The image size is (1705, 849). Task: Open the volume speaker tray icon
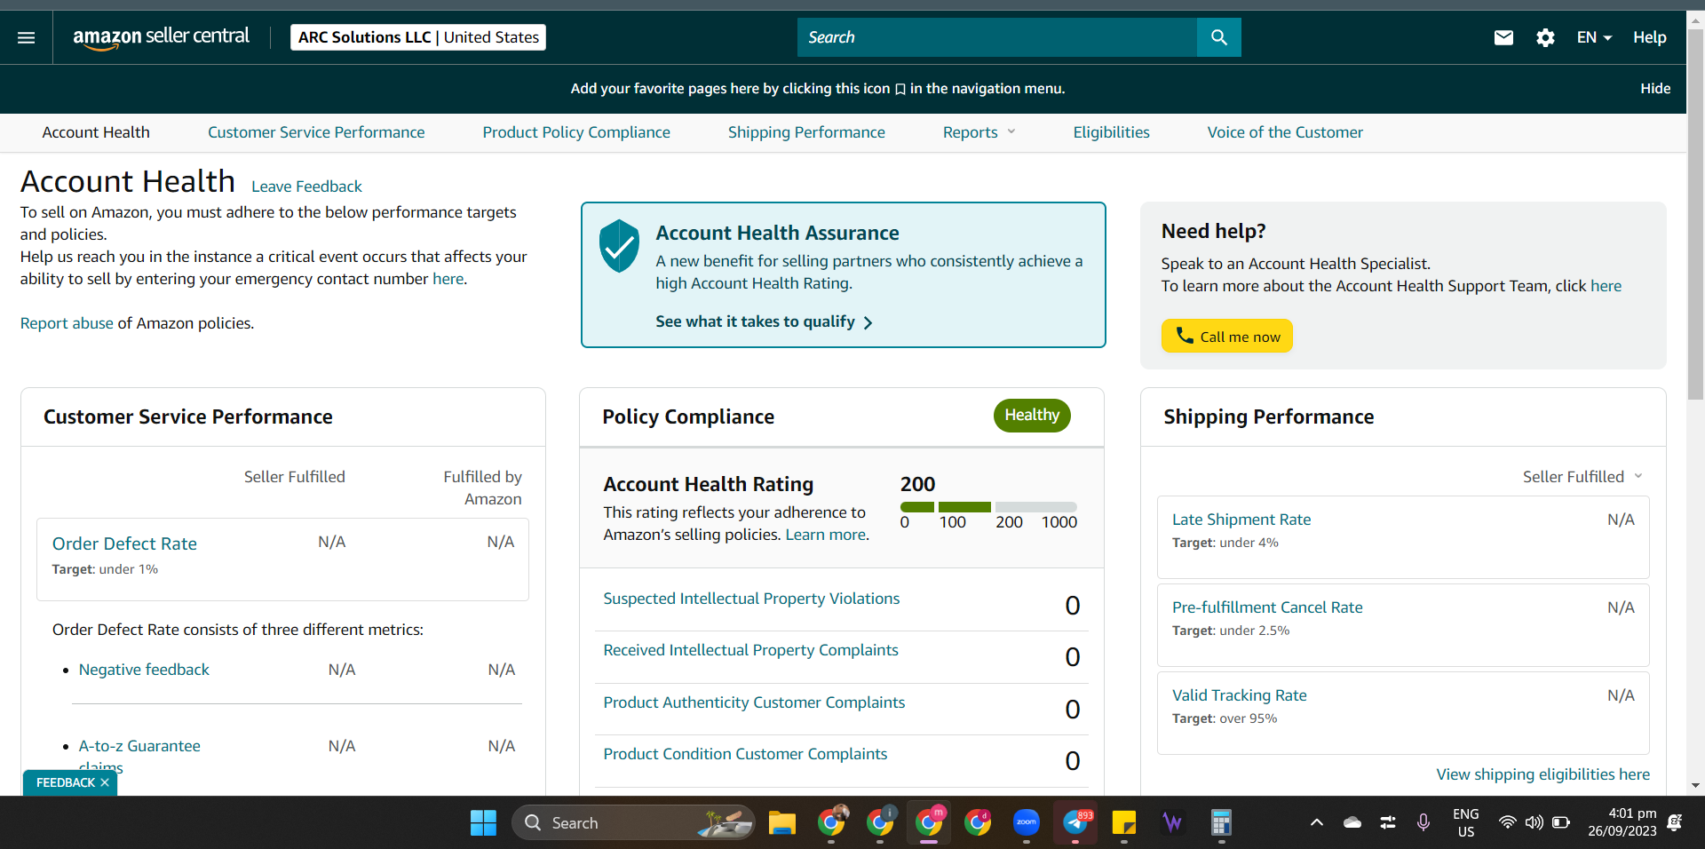[x=1534, y=823]
